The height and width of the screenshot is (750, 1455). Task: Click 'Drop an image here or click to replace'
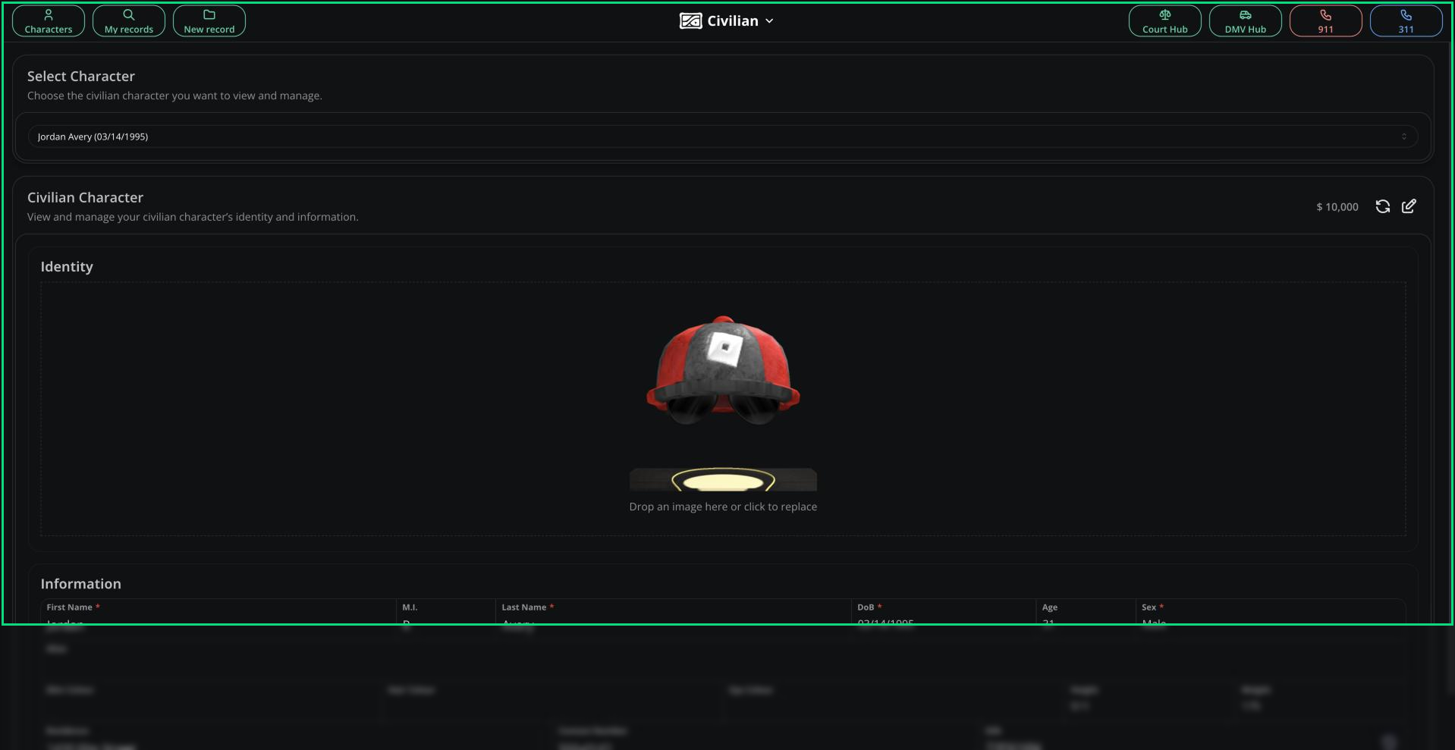(x=723, y=507)
